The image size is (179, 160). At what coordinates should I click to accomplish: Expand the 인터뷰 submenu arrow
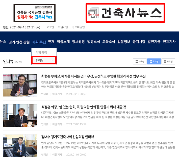coord(52,61)
